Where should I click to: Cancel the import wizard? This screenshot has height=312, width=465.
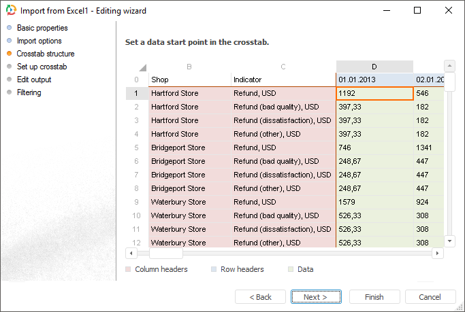430,297
